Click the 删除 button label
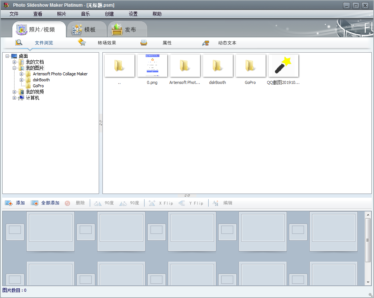Screen dimensions: 374x298 tap(80, 203)
